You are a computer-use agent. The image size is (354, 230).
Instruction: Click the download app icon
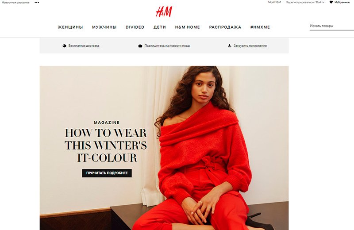(229, 46)
